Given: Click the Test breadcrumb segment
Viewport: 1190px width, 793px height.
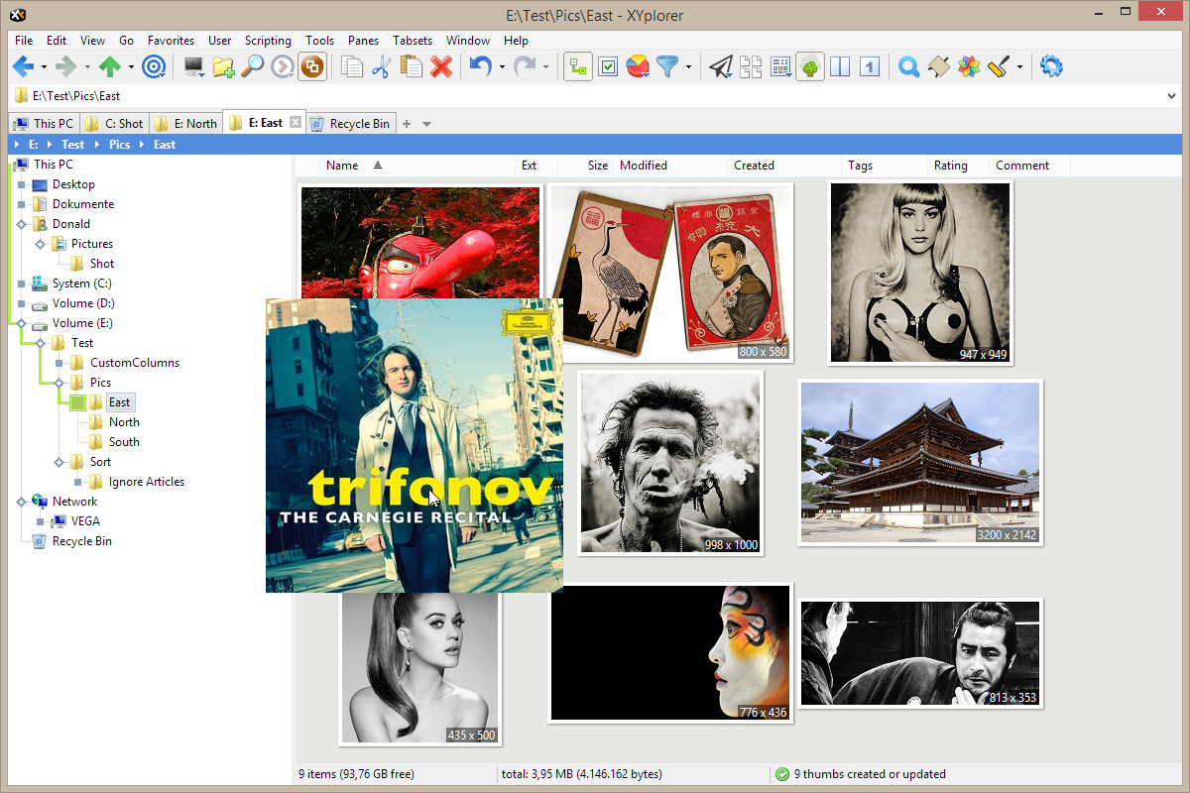Looking at the screenshot, I should coord(72,145).
